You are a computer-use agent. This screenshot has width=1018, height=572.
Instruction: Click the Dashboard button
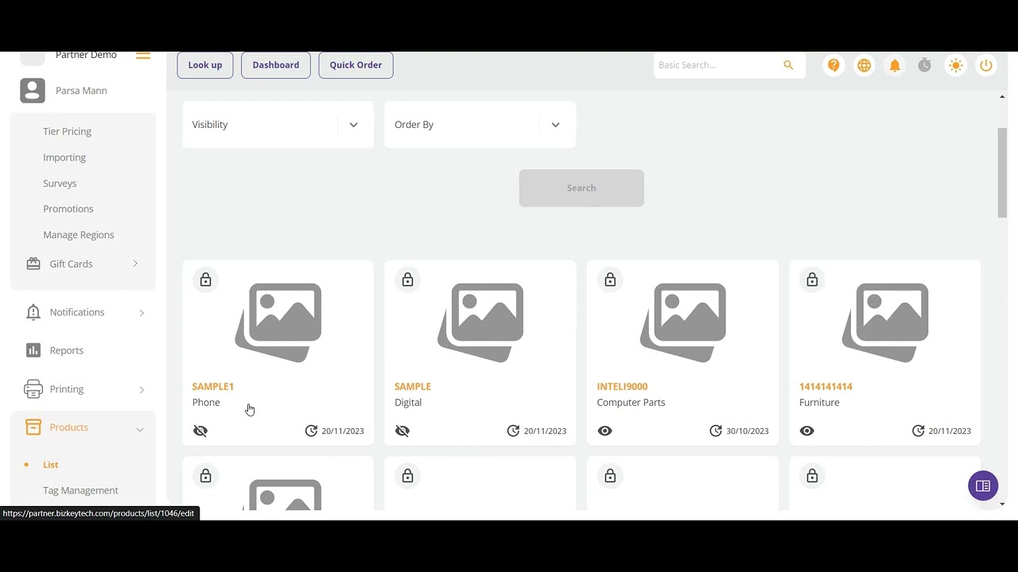pos(276,65)
